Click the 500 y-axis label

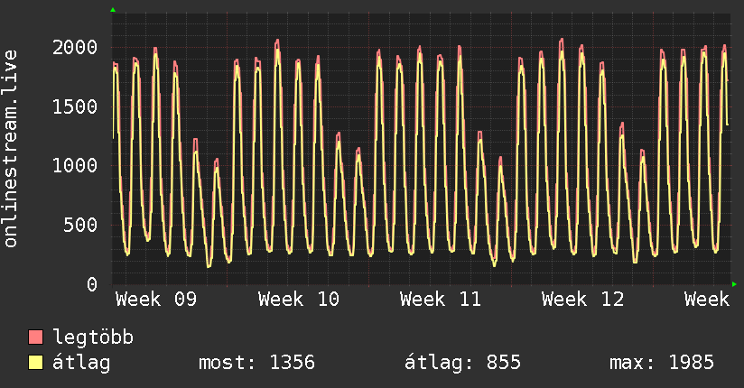pyautogui.click(x=80, y=226)
